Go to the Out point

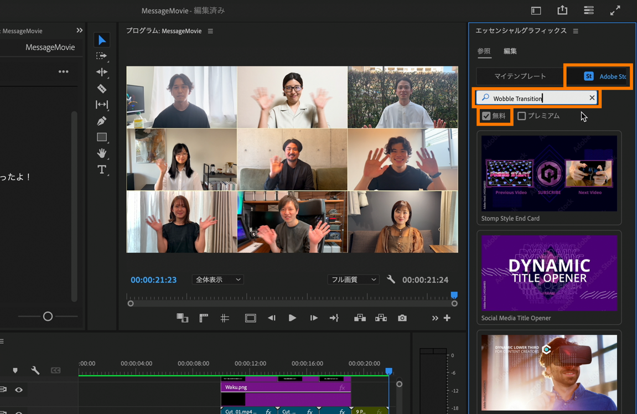click(334, 318)
